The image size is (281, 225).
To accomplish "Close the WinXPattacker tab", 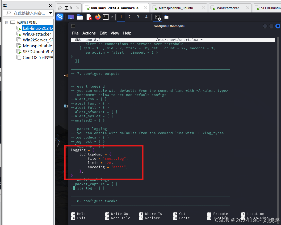I will [248, 8].
